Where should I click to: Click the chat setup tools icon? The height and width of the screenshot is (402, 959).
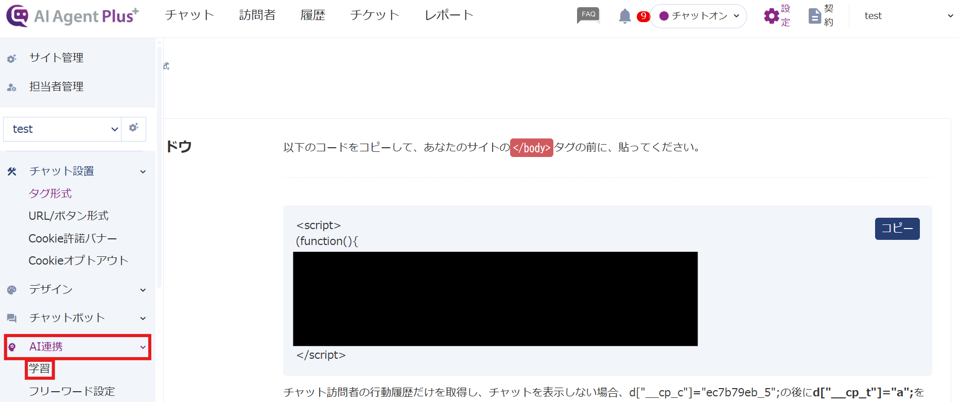coord(12,171)
